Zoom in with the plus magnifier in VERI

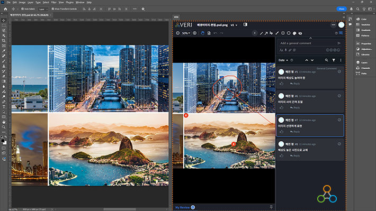point(195,33)
